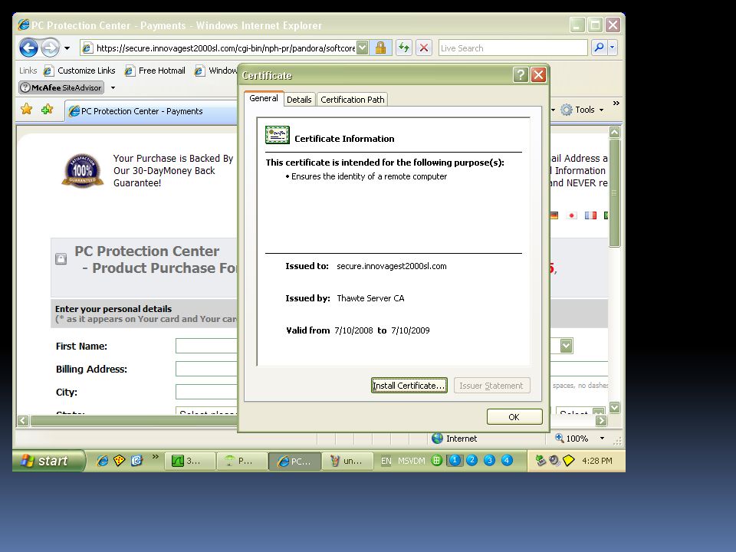Screen dimensions: 736x552
Task: Click the address bar URL field
Action: pyautogui.click(x=219, y=48)
